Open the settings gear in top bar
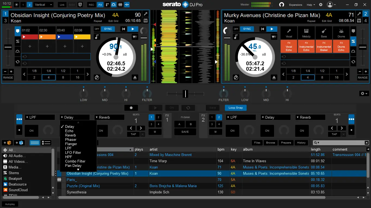Screen dimensions: 371x208 321,5
